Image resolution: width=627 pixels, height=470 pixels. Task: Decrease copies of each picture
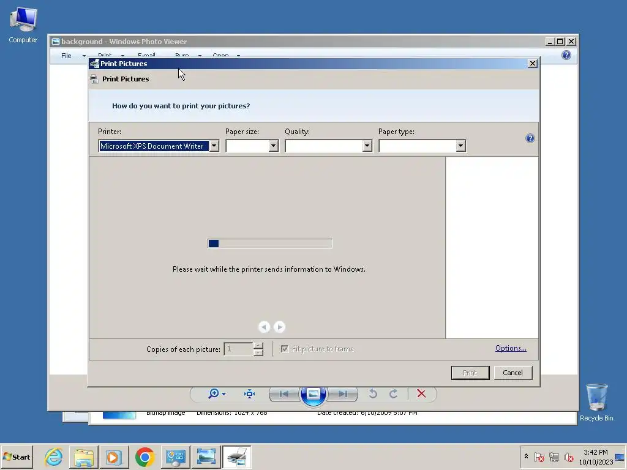point(259,352)
